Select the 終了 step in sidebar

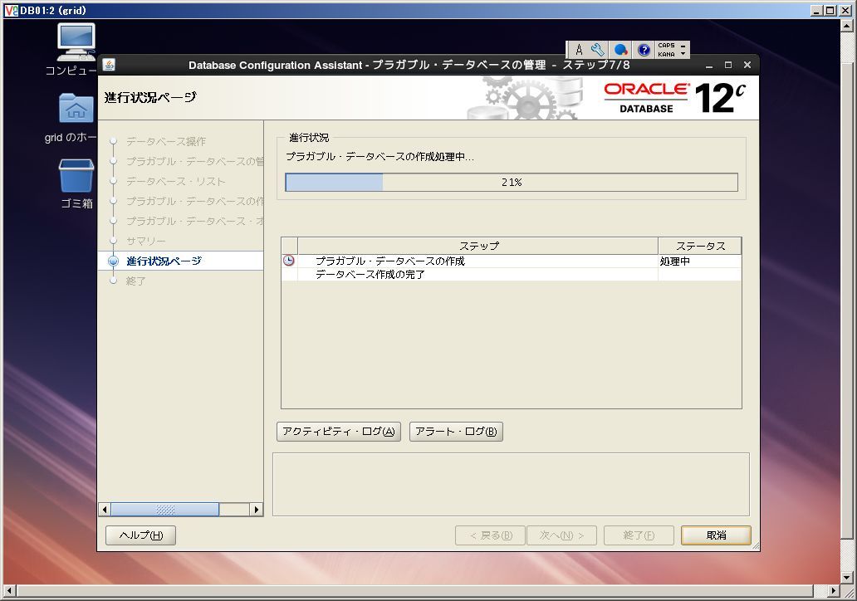click(x=135, y=281)
